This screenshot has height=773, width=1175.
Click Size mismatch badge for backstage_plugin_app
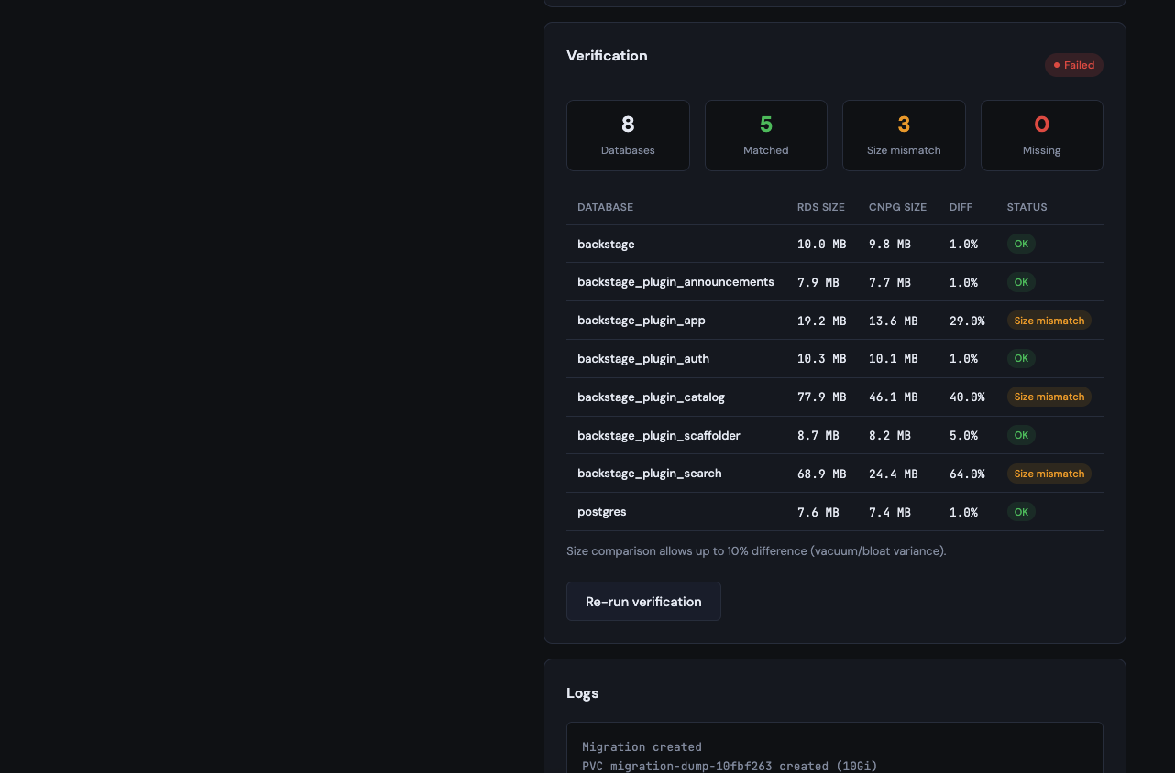(x=1049, y=321)
